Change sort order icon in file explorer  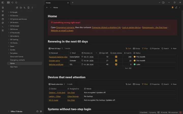tap(25, 8)
